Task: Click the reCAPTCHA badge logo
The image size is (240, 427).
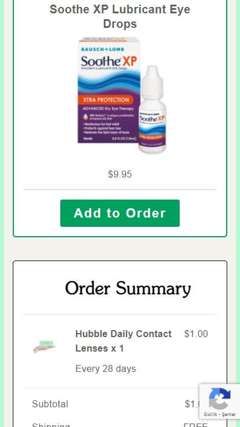Action: pos(219,399)
